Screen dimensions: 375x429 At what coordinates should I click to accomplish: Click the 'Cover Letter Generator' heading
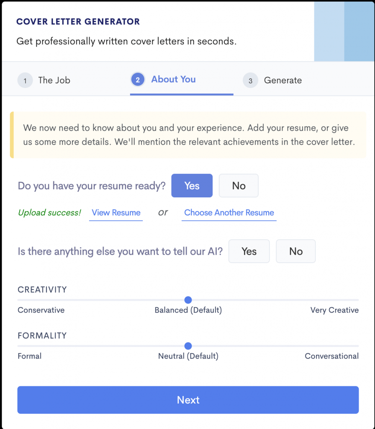(x=78, y=21)
